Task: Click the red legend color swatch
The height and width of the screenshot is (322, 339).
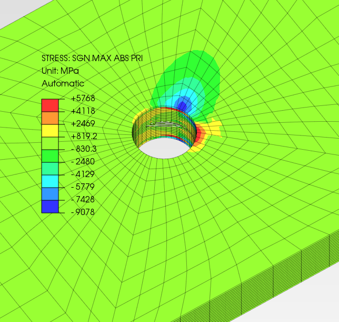Action: pos(50,105)
